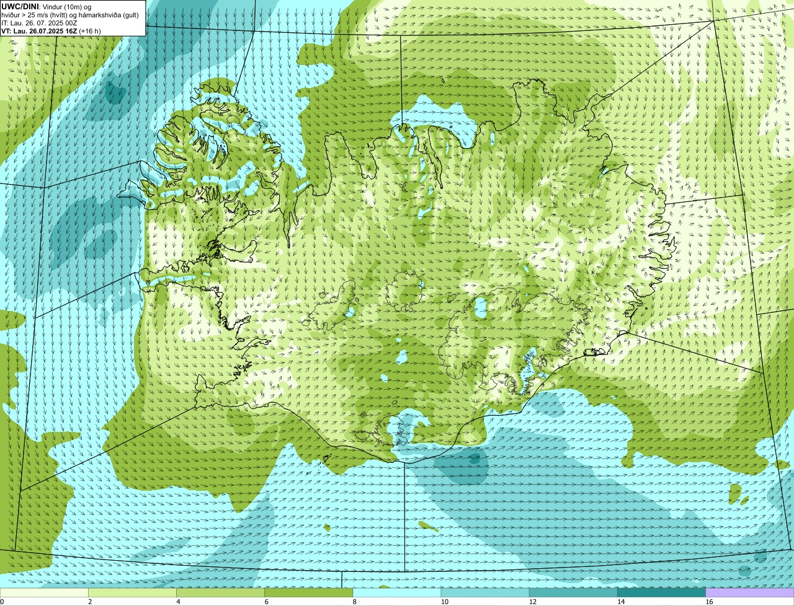Click the lavender above-16 legend swatch
This screenshot has width=794, height=606.
[750, 592]
